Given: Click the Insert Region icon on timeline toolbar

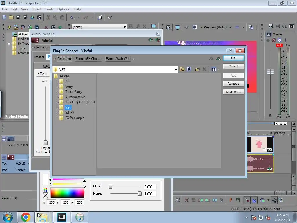Looking at the screenshot, I should click(238, 200).
